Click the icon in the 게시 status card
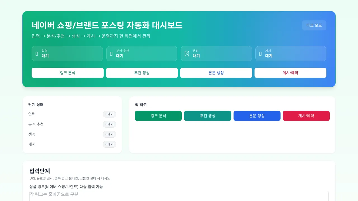Viewport: 358px width, 201px height. (x=260, y=54)
